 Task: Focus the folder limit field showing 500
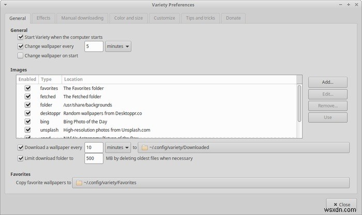94,158
